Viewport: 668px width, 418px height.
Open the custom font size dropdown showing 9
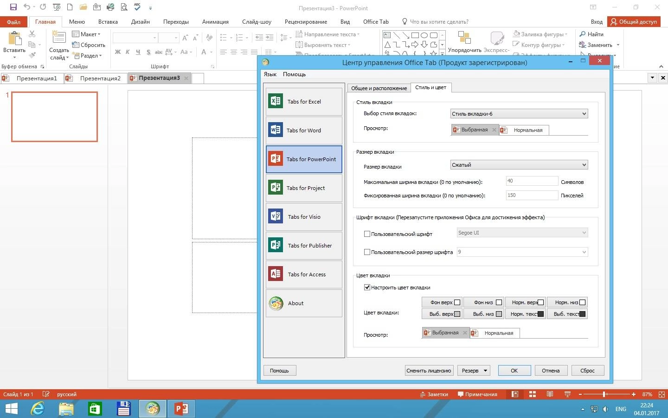tap(522, 252)
